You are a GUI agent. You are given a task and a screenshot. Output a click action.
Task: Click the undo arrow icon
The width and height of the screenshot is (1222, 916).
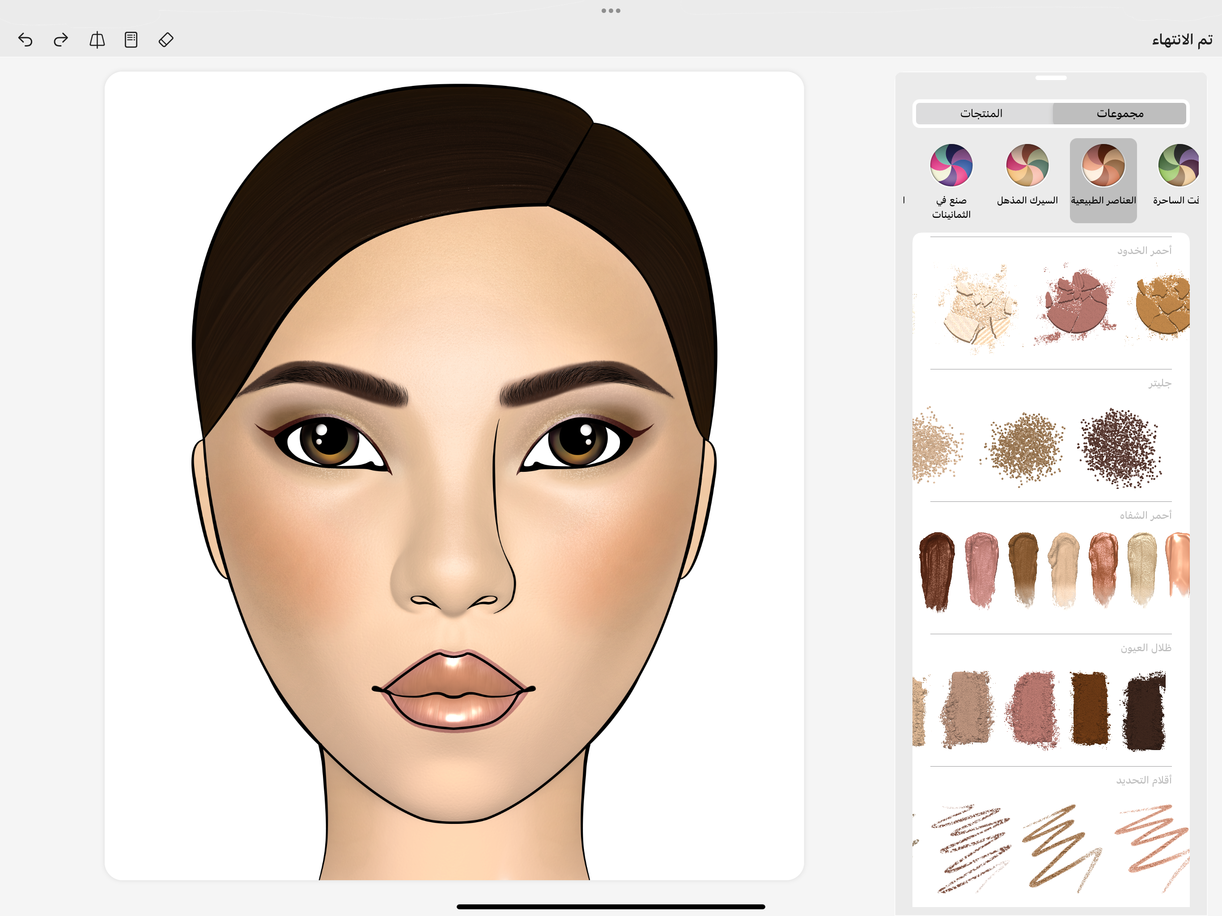coord(25,40)
